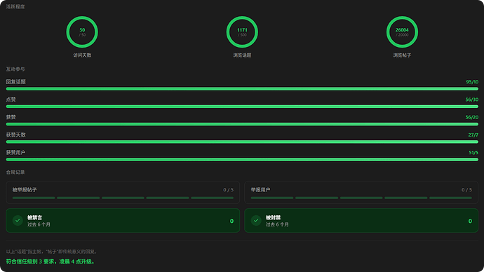Click the 获赞用户 progress bar
The image size is (484, 272).
(242, 159)
